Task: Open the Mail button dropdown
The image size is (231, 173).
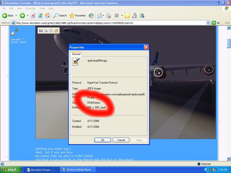Action: pos(104,16)
